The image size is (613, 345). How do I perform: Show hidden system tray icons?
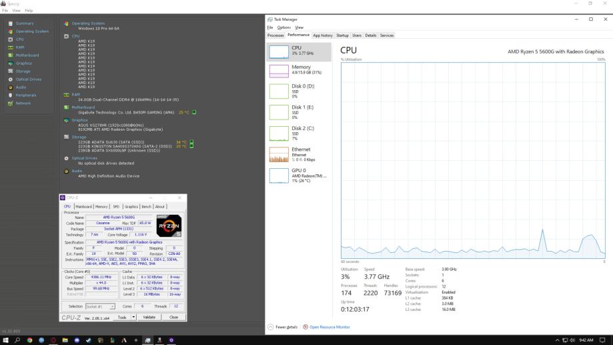pos(557,340)
